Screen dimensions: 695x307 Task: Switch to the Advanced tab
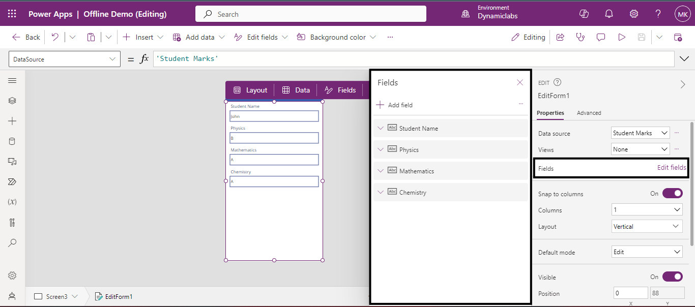click(589, 113)
